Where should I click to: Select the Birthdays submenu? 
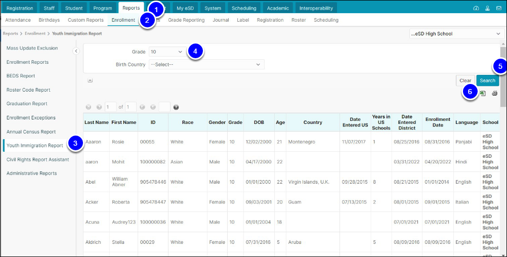[49, 20]
